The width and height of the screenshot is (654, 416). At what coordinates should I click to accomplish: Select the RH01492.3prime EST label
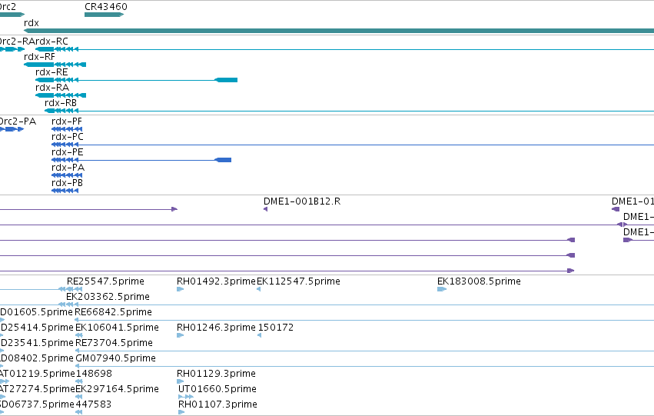[x=216, y=281]
